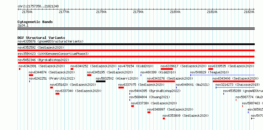Click the red glyph under nsv6351620
The width and height of the screenshot is (263, 130).
click(52, 88)
